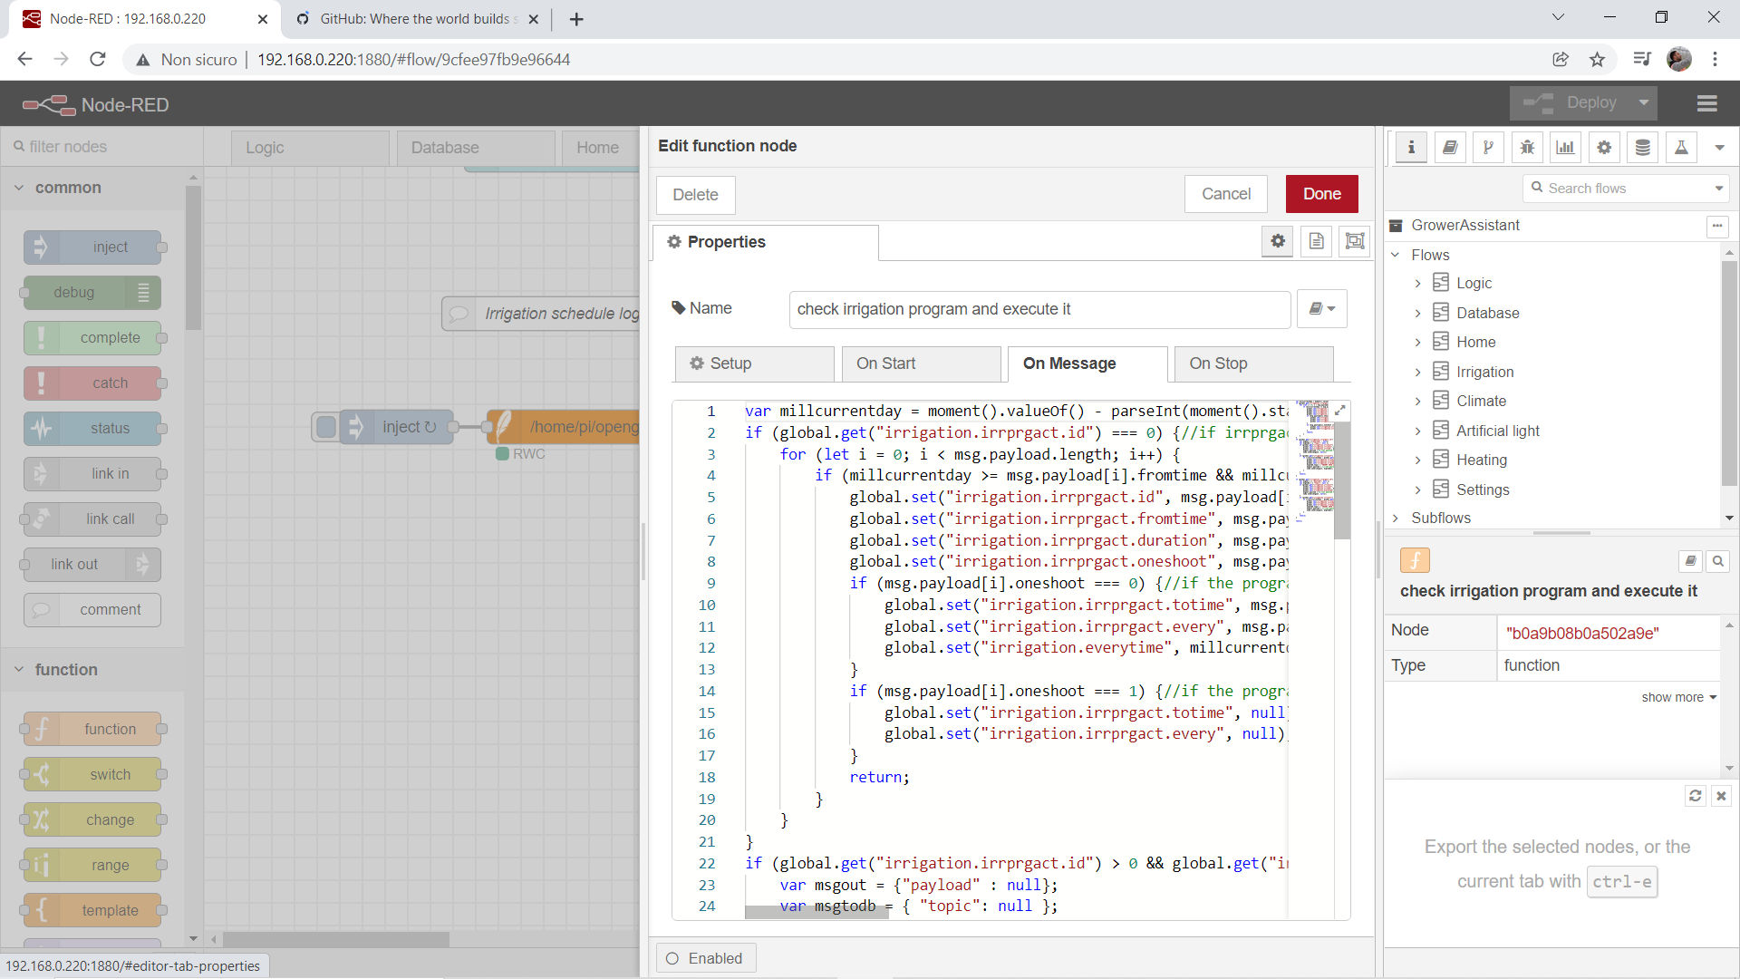Close the tips box

pos(1721,795)
